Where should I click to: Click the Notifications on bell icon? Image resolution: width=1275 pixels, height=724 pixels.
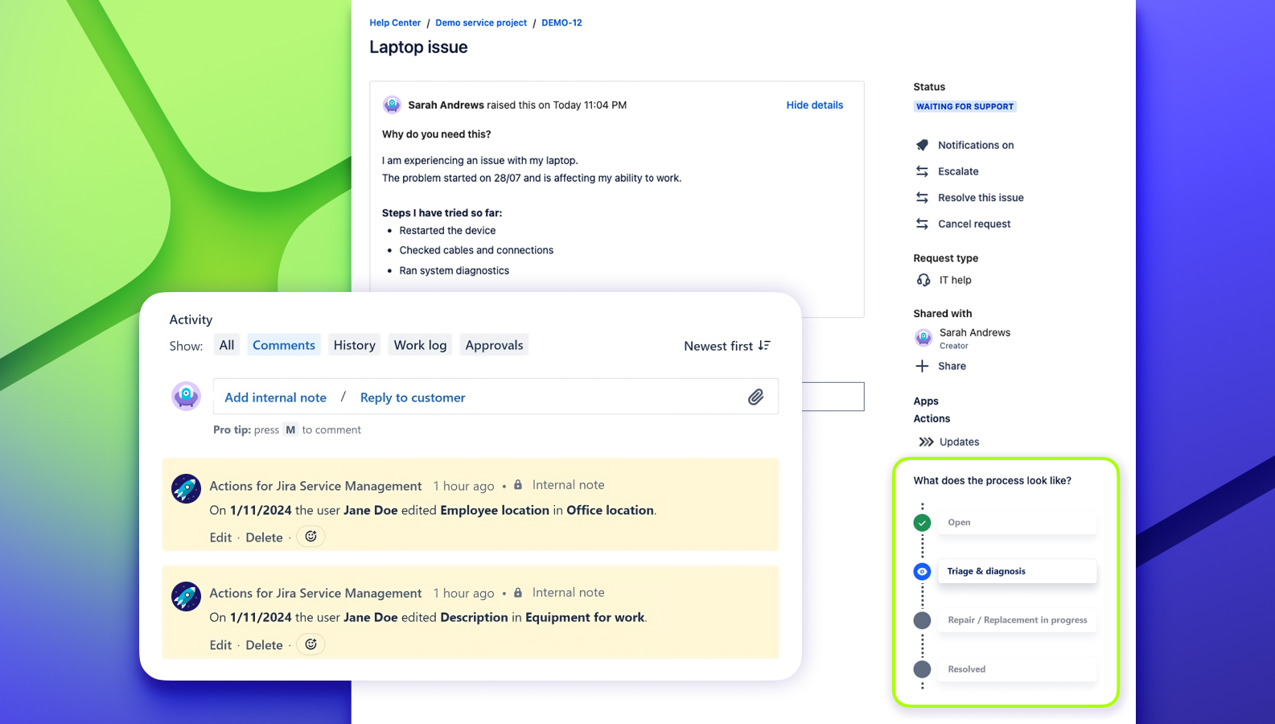922,145
